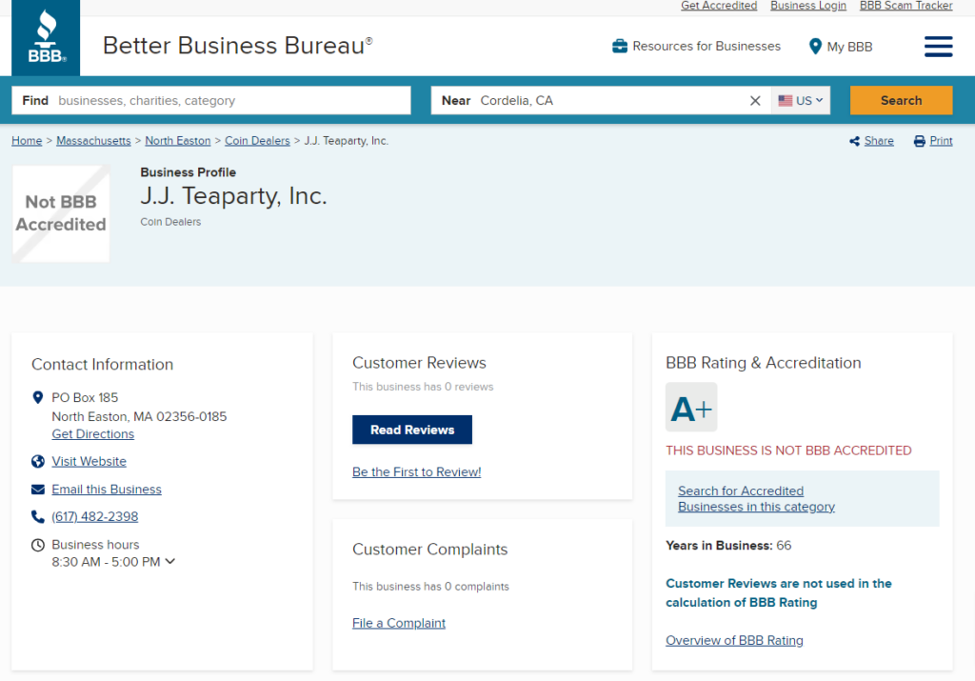Click the orange Search button
975x681 pixels.
coord(901,101)
